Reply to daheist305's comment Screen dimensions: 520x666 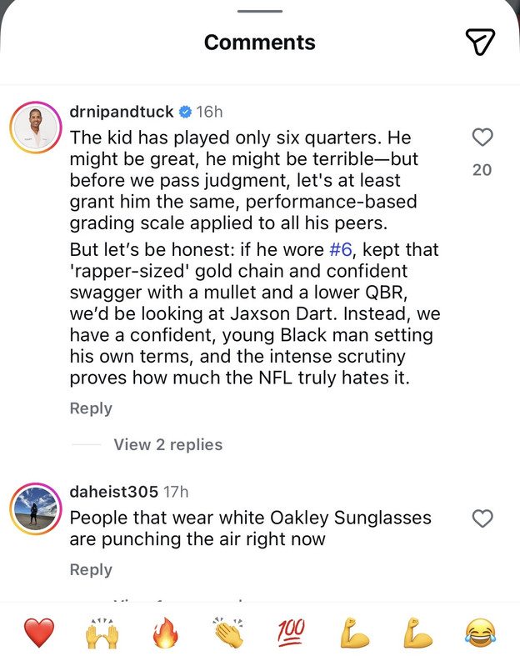click(90, 569)
